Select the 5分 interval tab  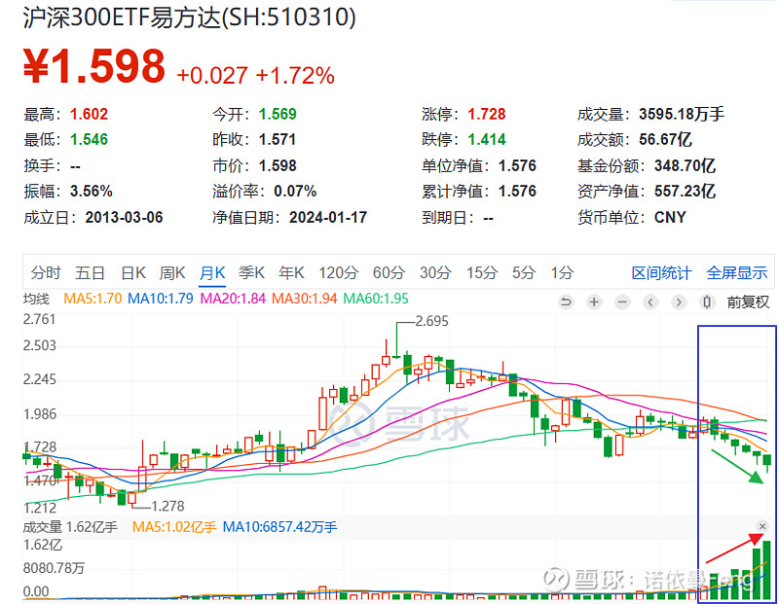(524, 272)
